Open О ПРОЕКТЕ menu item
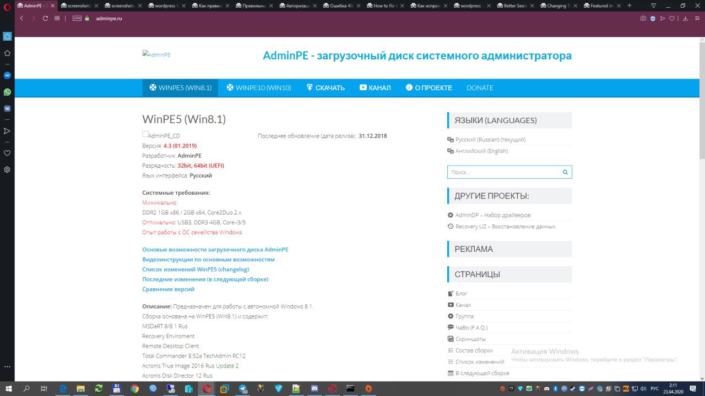The width and height of the screenshot is (705, 396). 429,87
